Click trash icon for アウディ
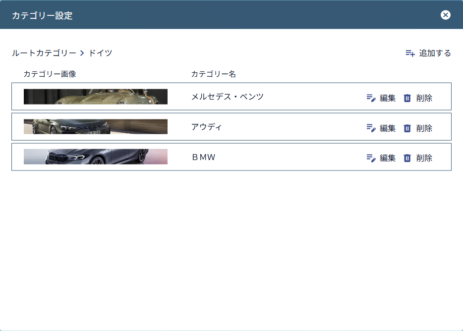The width and height of the screenshot is (463, 331). [407, 128]
